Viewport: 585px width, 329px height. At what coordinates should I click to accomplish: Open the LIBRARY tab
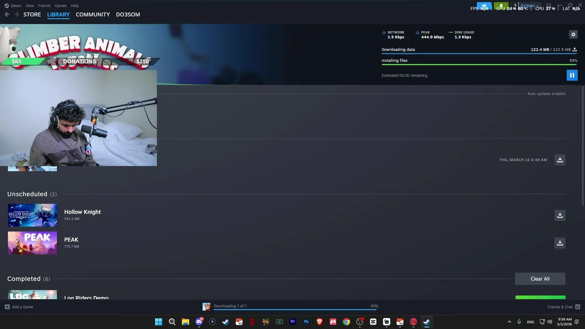(x=58, y=15)
